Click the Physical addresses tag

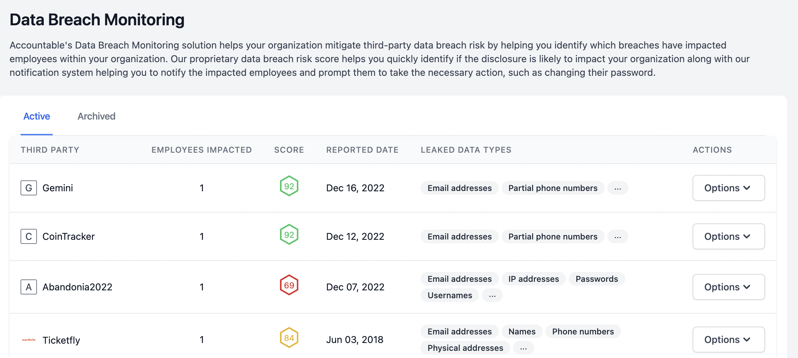(465, 348)
